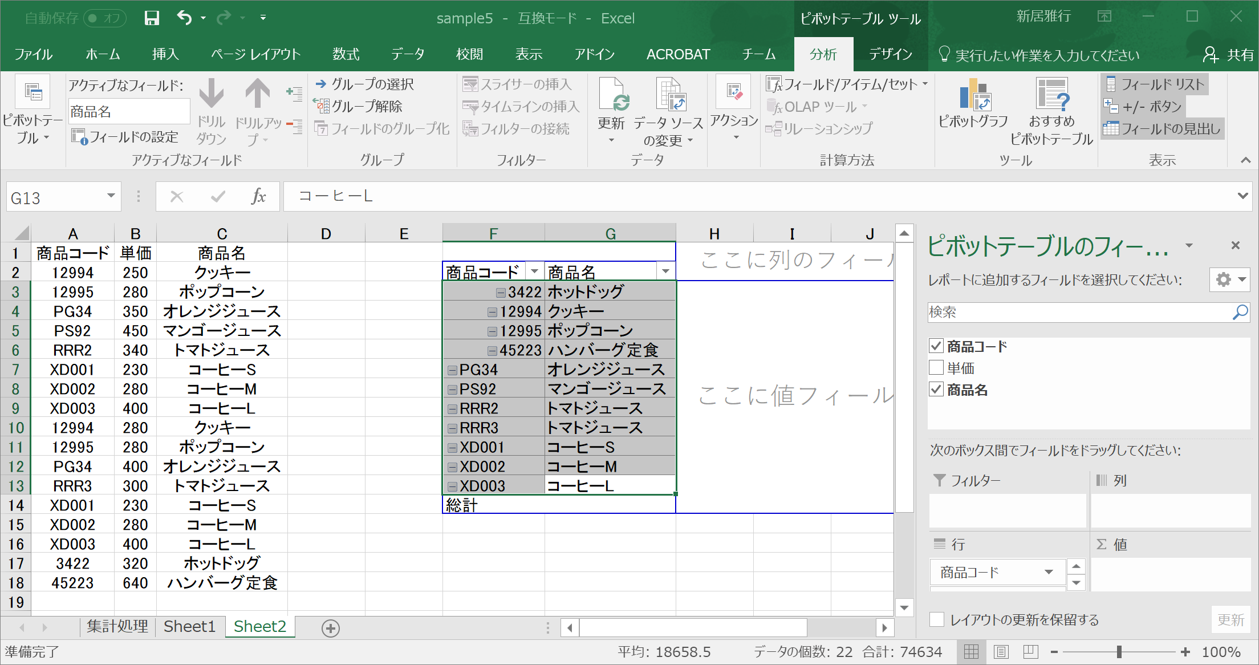Click the フィールドの設定 button
This screenshot has height=665, width=1259.
(125, 137)
